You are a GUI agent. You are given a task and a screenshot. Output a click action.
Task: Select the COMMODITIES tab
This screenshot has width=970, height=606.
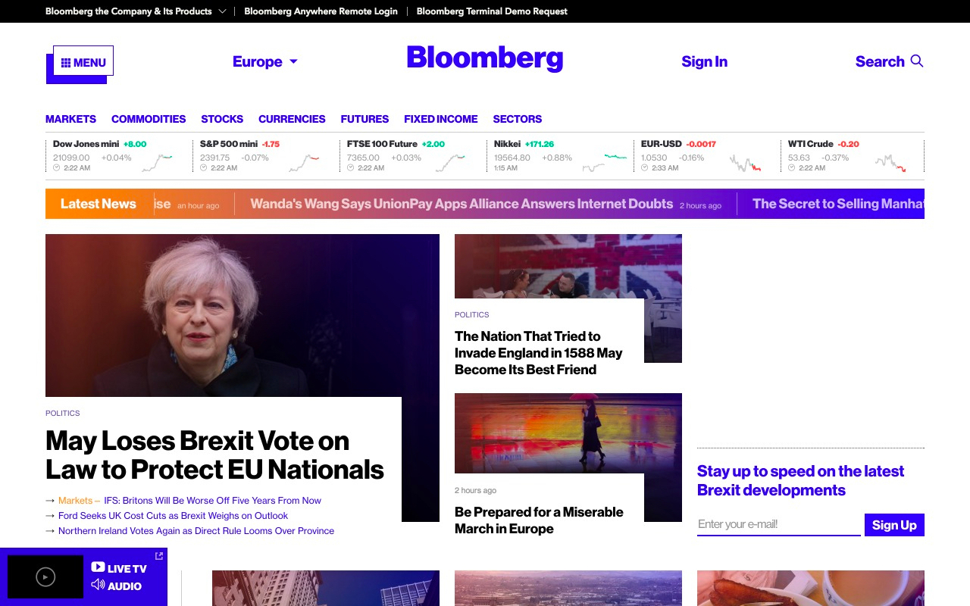[x=149, y=119]
